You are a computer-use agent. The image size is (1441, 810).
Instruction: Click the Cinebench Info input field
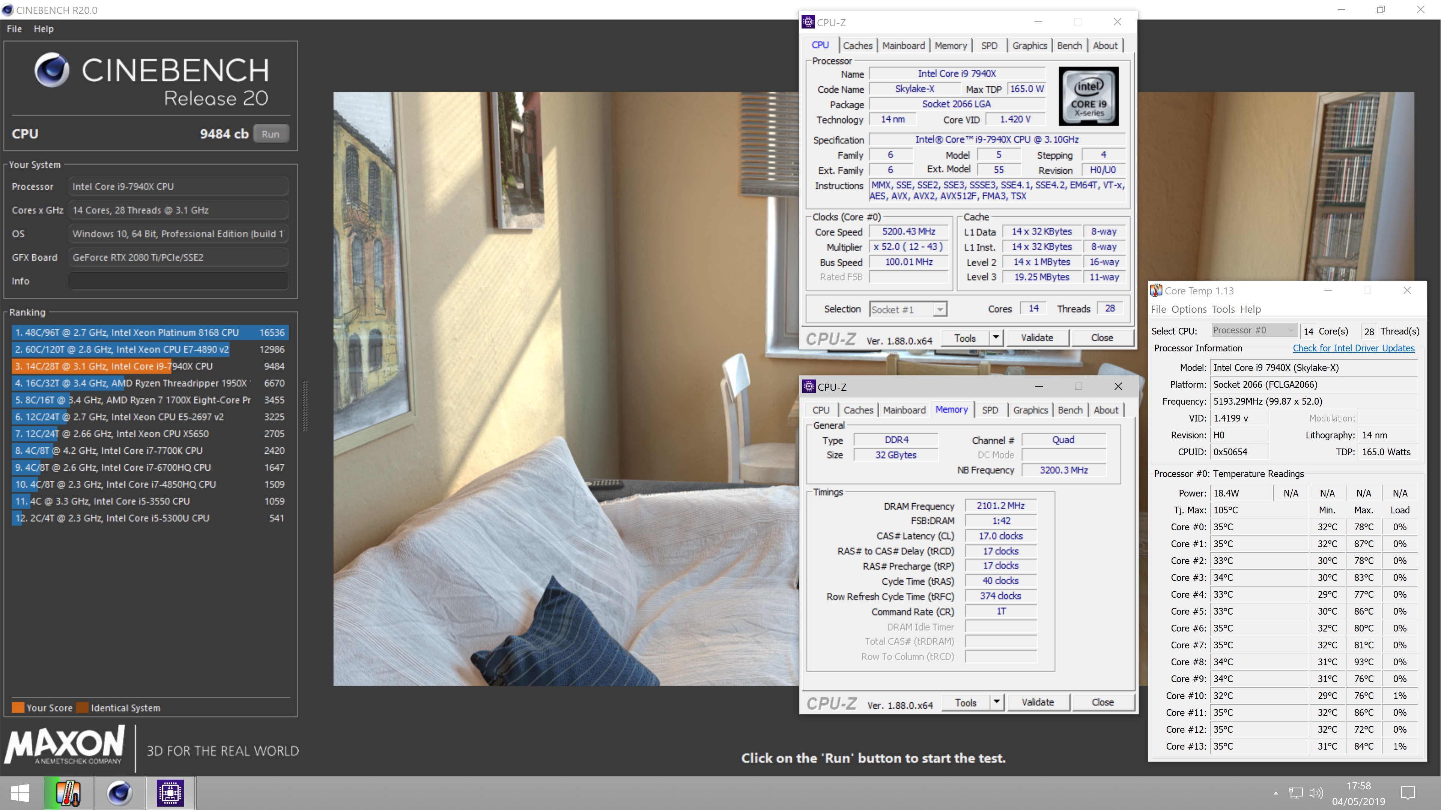point(179,280)
